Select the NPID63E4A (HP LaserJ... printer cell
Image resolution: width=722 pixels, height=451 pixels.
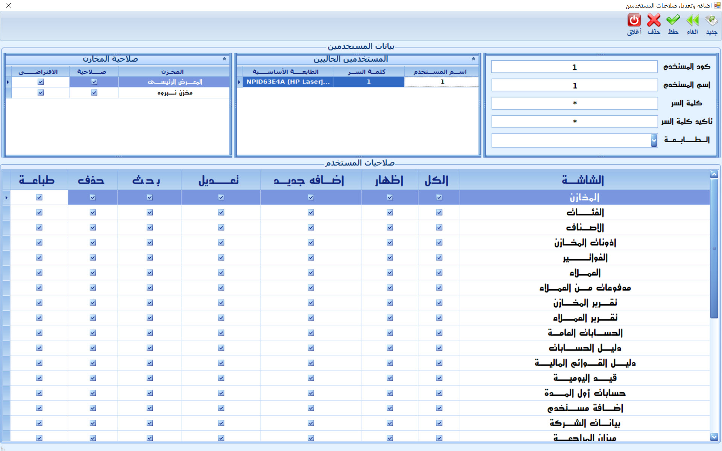pyautogui.click(x=288, y=82)
